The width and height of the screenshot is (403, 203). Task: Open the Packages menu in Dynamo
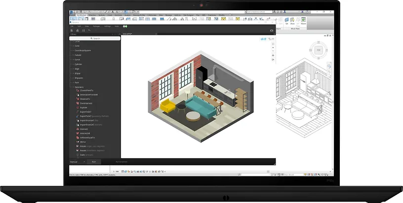[x=96, y=26]
